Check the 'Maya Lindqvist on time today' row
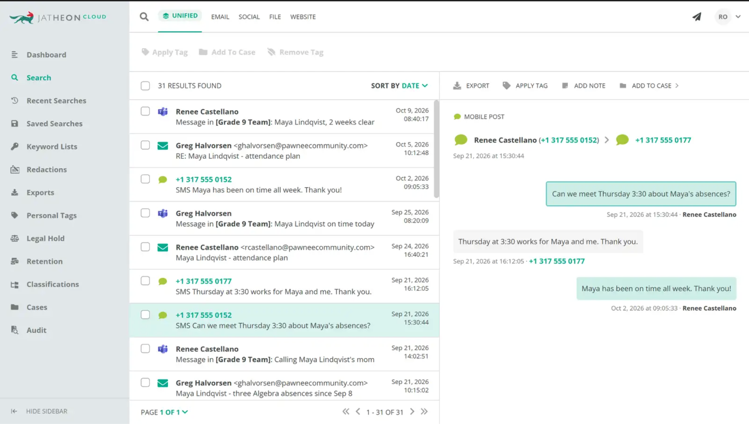749x424 pixels. click(145, 213)
